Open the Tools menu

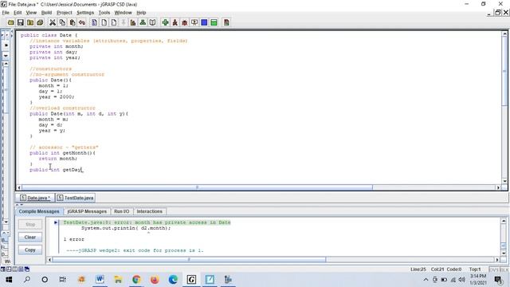coord(104,13)
